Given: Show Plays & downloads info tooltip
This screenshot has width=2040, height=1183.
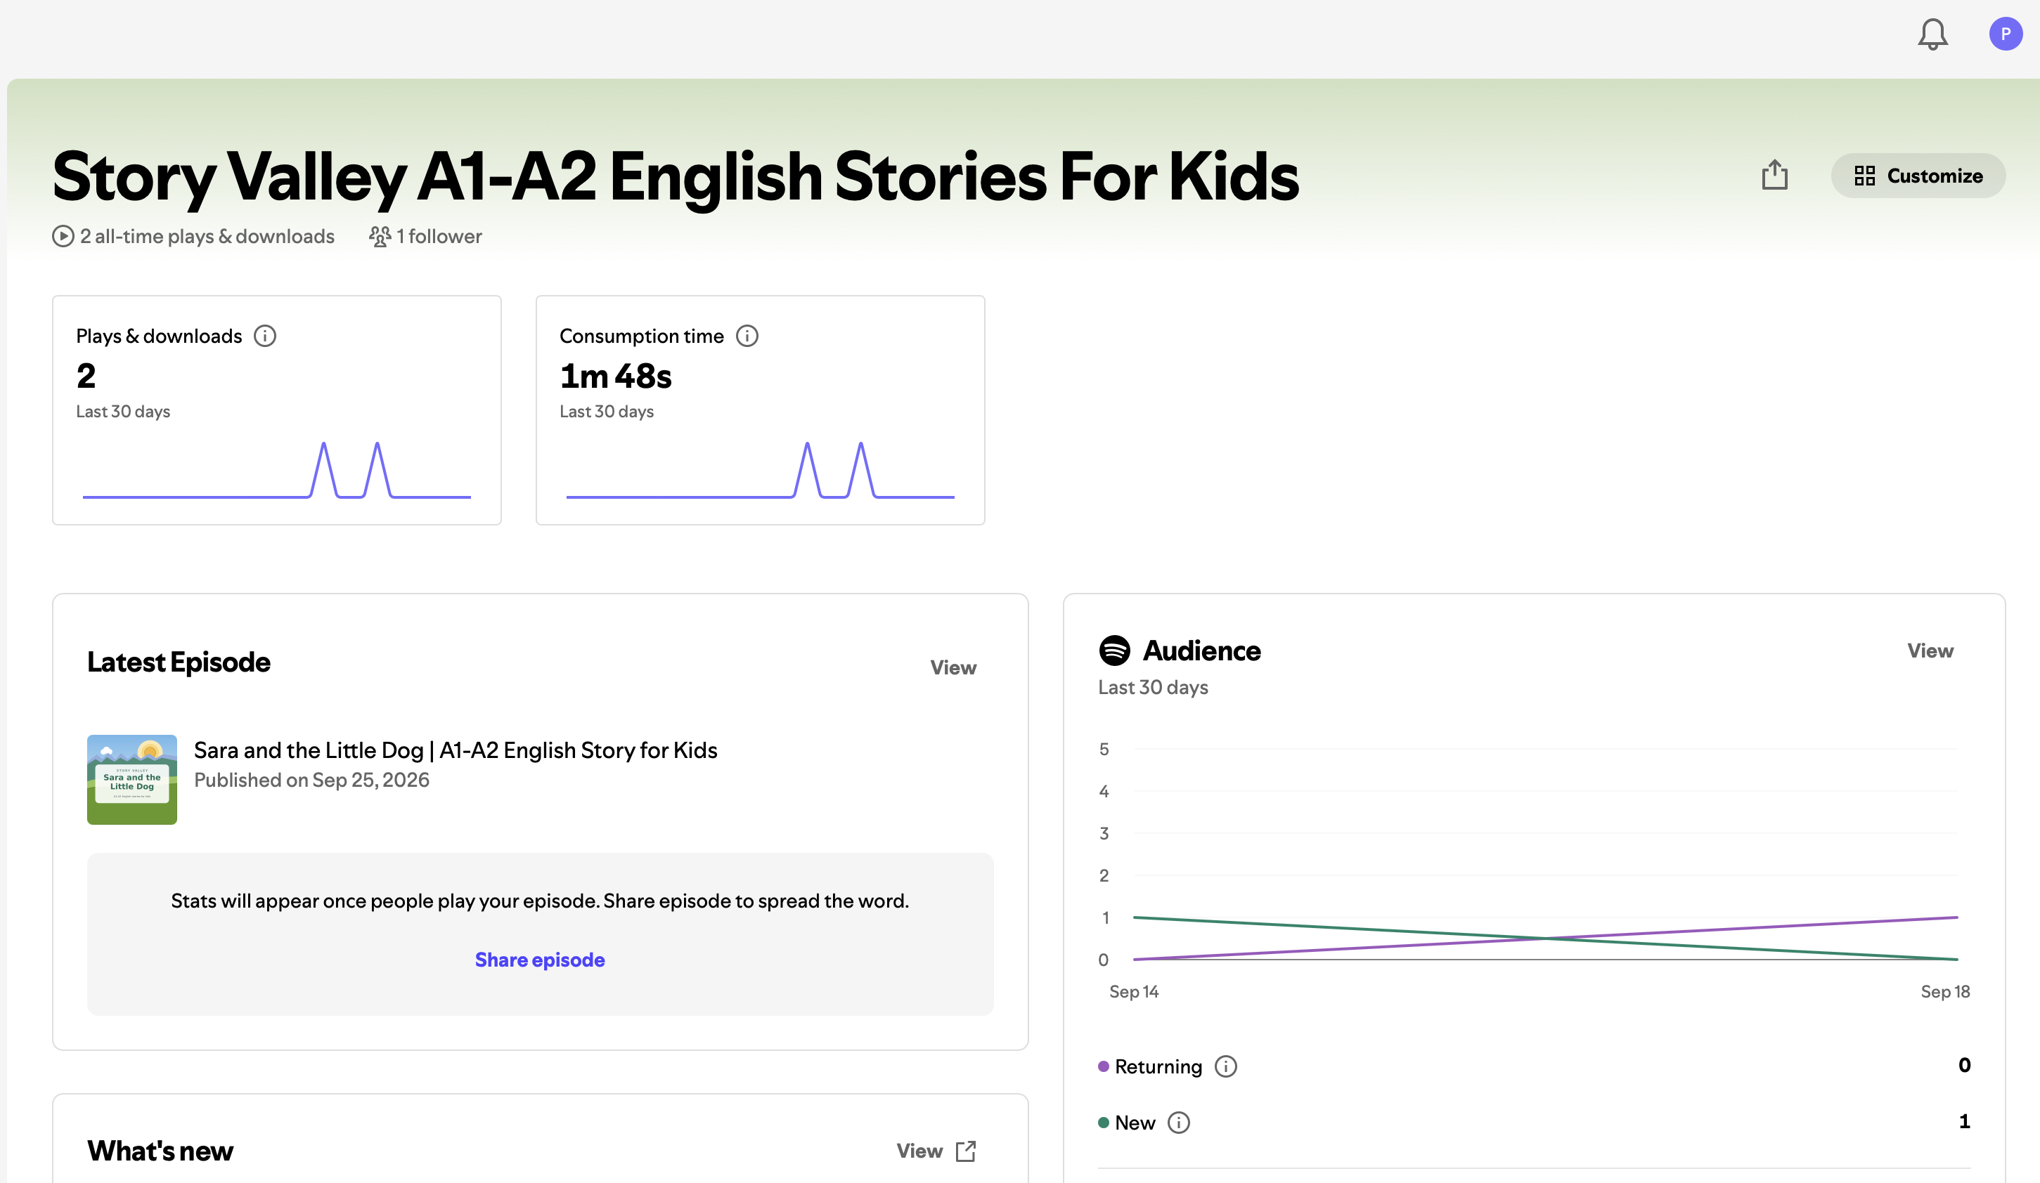Looking at the screenshot, I should click(x=265, y=336).
